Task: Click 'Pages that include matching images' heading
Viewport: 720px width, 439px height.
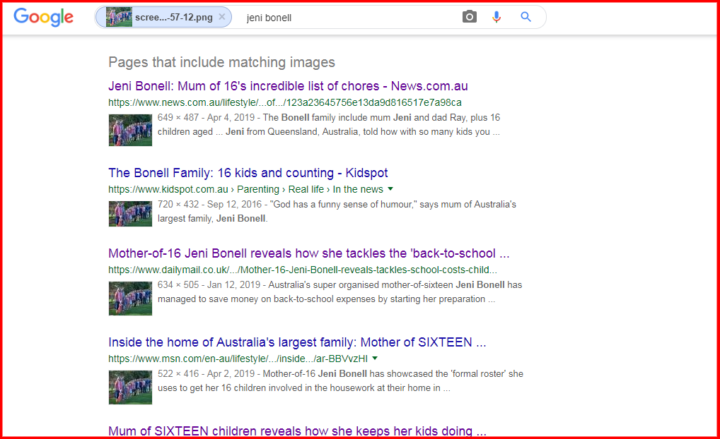Action: click(222, 62)
